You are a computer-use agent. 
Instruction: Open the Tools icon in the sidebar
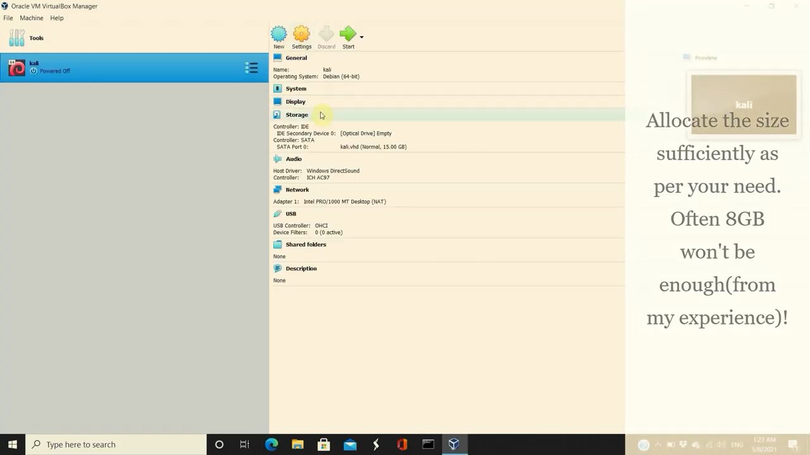[16, 38]
